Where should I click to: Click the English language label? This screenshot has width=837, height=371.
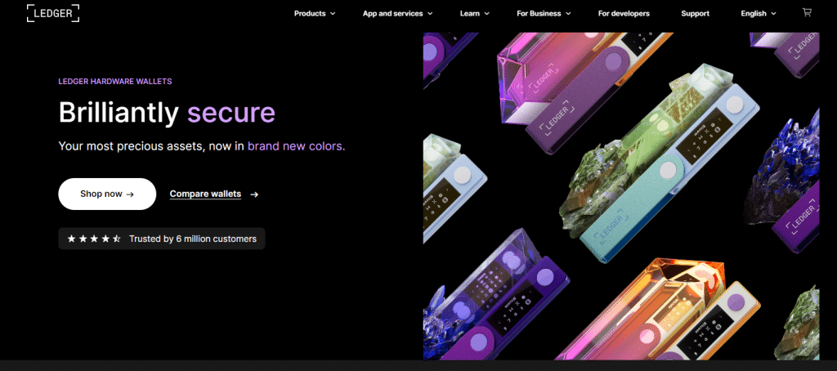753,13
